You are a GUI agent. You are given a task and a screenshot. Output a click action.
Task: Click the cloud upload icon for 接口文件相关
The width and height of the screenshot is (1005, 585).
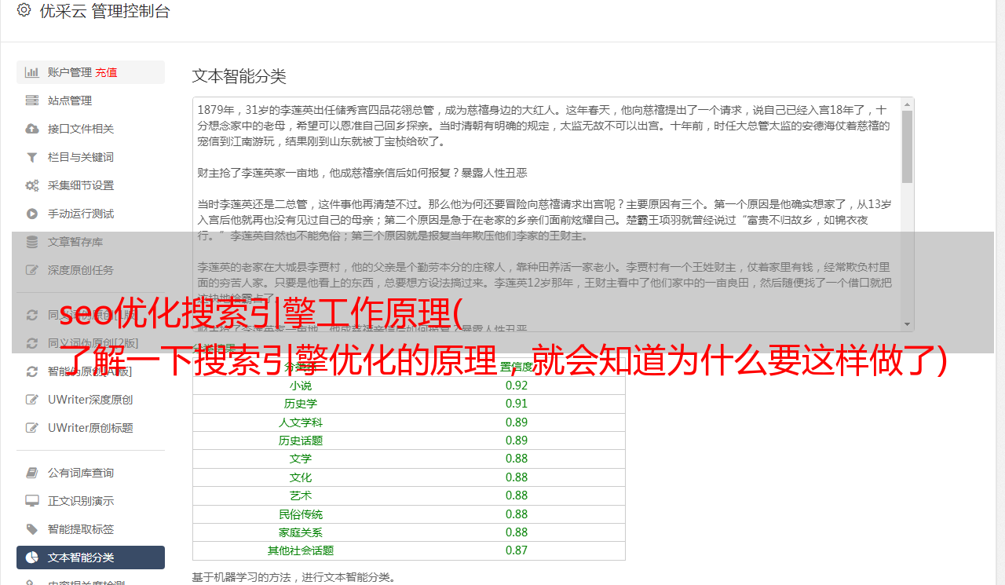pos(31,129)
